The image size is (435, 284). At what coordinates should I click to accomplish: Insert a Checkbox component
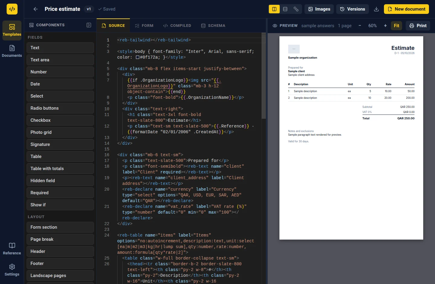click(x=60, y=120)
